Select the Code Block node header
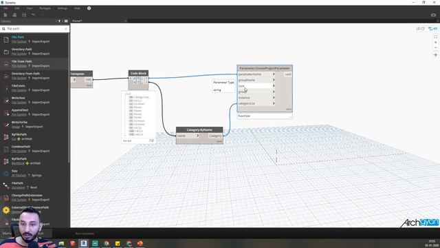Image resolution: width=440 pixels, height=248 pixels. tap(138, 74)
